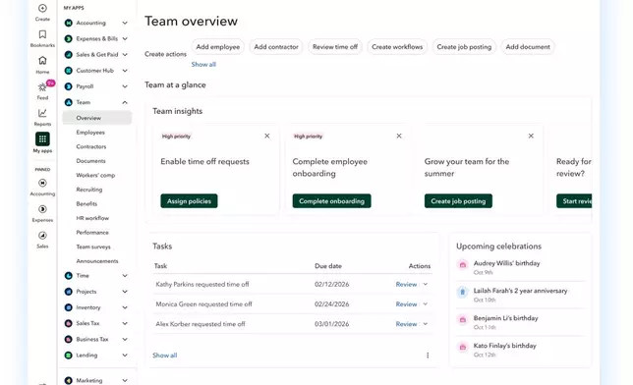Review Kathy Parkins time off request
633x385 pixels.
coord(406,284)
